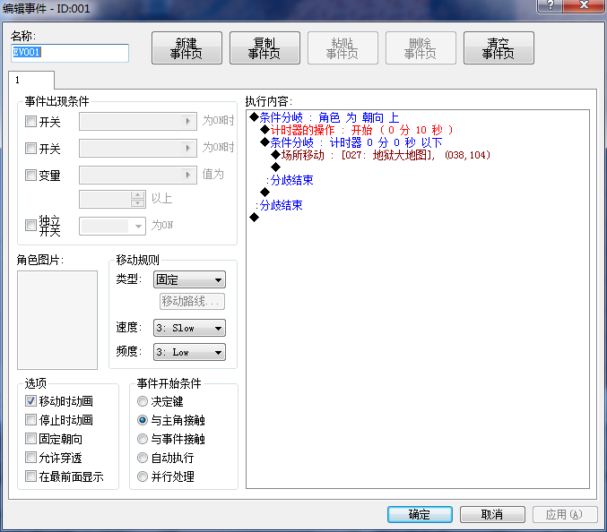Select the 并行处理 trigger radio button
Image resolution: width=607 pixels, height=532 pixels.
click(143, 476)
